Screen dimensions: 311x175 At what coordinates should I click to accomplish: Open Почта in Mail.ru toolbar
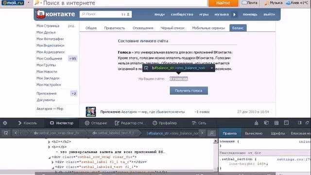point(250,3)
